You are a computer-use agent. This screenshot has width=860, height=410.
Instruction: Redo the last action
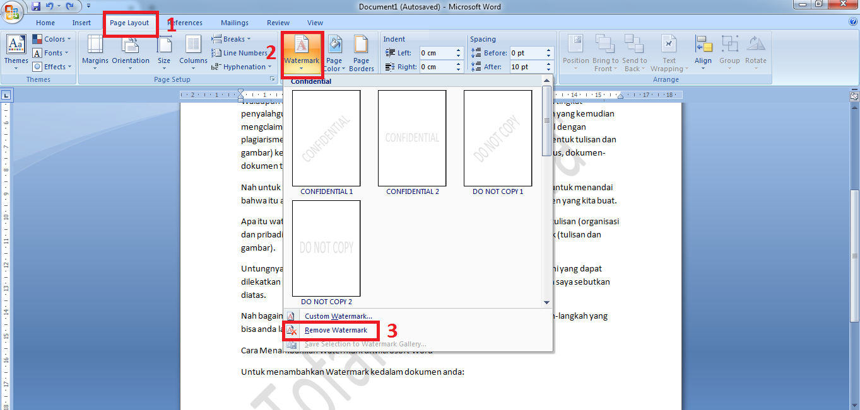pyautogui.click(x=69, y=7)
